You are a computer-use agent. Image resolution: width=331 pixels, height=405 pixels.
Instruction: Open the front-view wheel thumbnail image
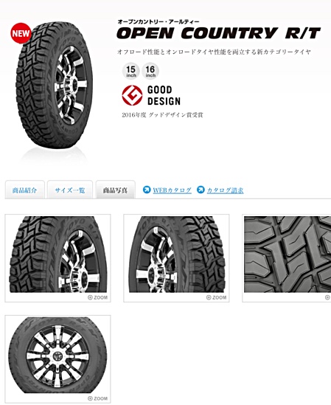[58, 356]
